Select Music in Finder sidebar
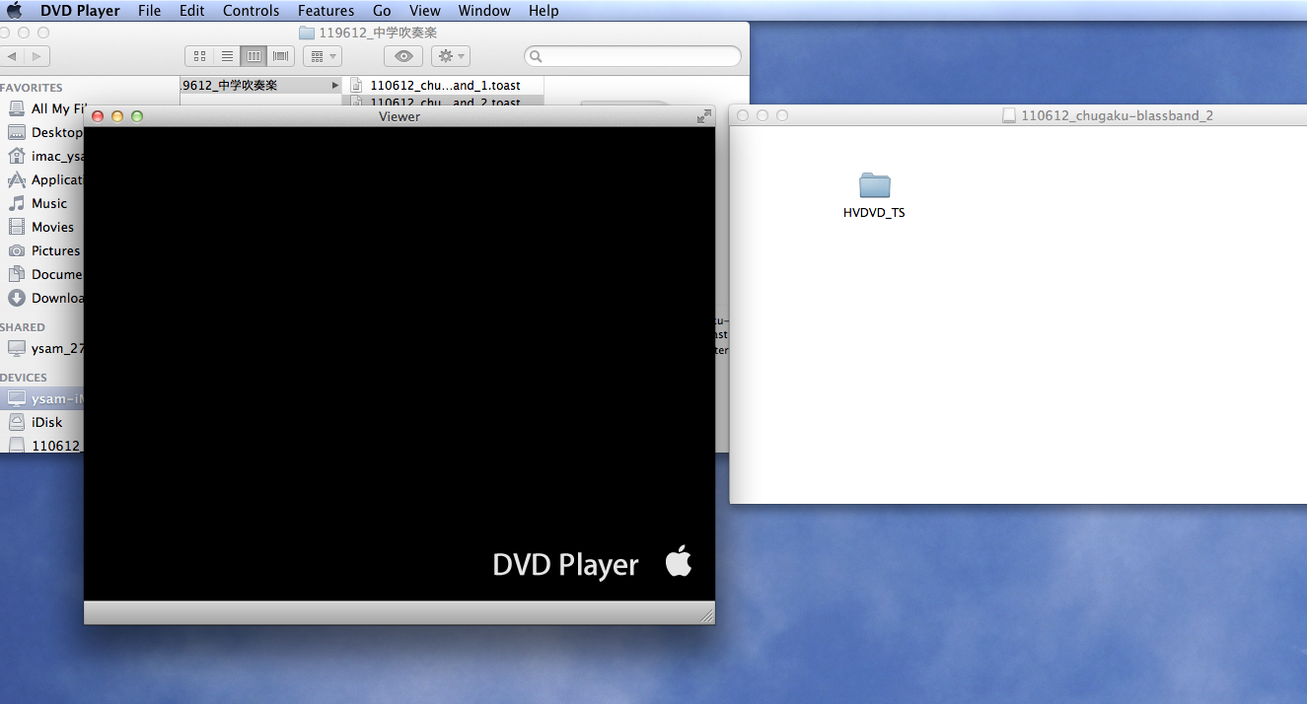This screenshot has width=1307, height=704. [x=48, y=203]
